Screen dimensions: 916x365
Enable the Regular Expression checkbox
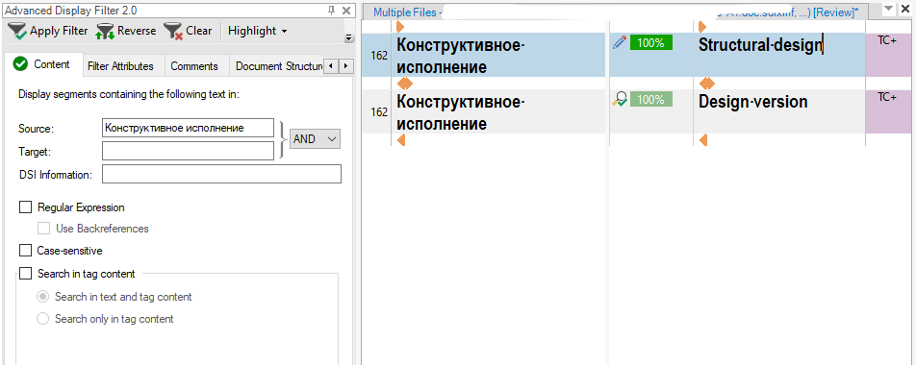click(26, 207)
